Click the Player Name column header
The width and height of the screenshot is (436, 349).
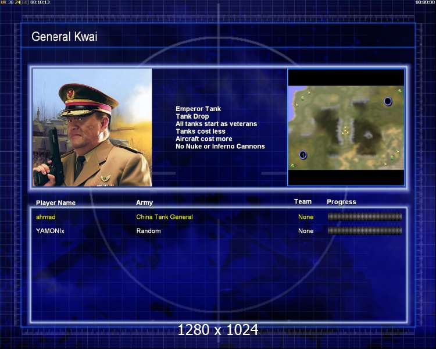point(56,203)
